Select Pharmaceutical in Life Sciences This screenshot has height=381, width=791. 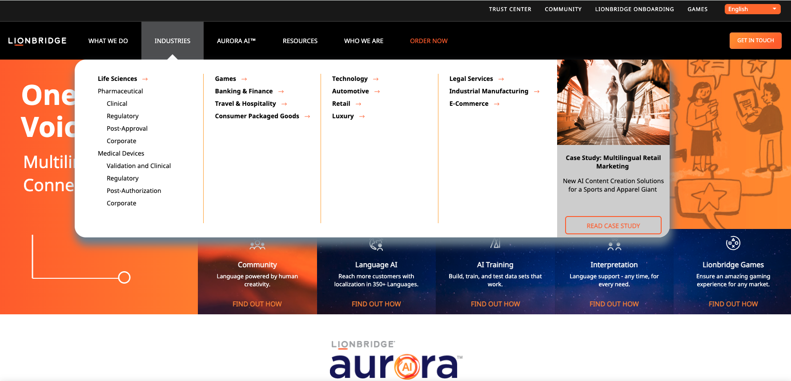[120, 91]
